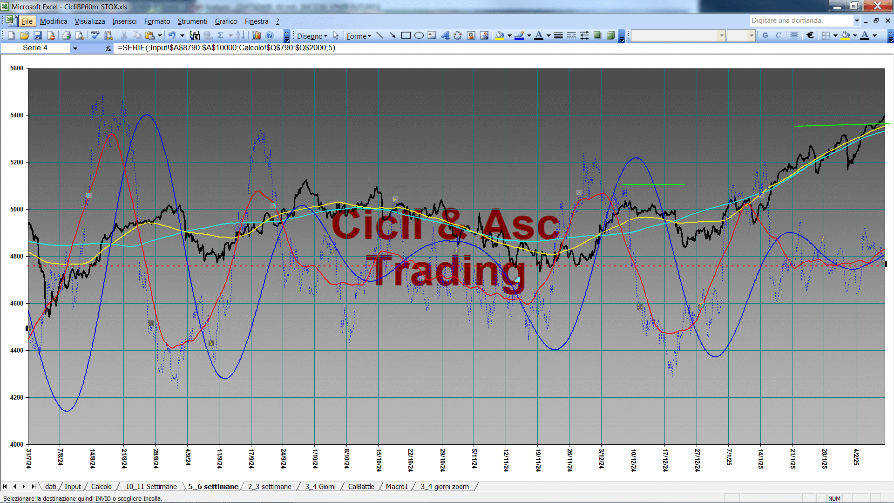Click the Dash Style icon

[571, 35]
